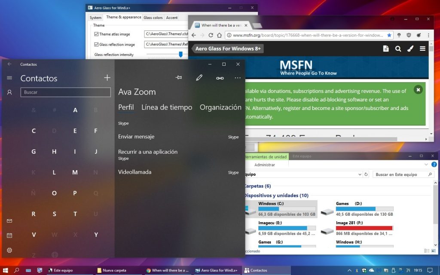Click the Buscar en Este equipo search box
Image resolution: width=440 pixels, height=275 pixels.
point(403,174)
